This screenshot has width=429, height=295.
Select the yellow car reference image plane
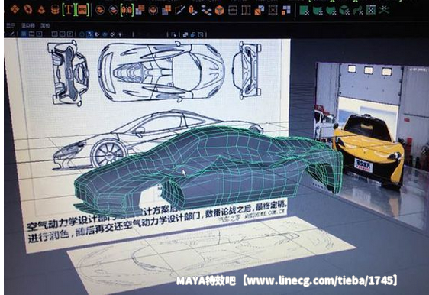pos(372,142)
